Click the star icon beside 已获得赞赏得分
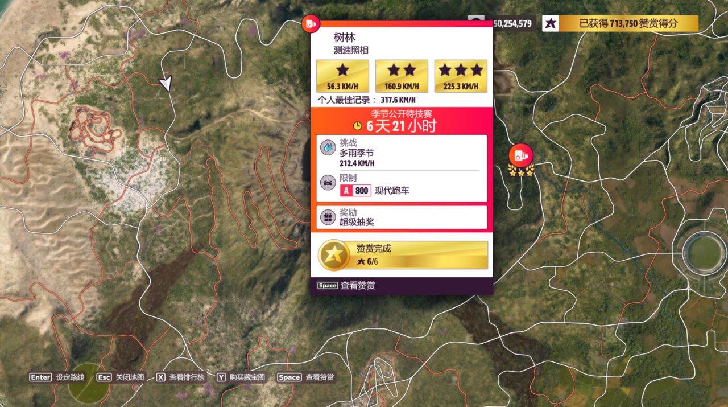The image size is (728, 407). point(550,23)
